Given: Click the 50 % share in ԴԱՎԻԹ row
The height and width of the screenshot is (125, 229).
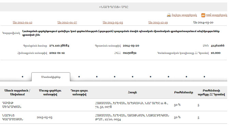Looking at the screenshot, I should click(177, 105).
